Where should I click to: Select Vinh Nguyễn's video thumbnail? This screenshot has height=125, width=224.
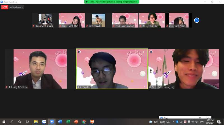click(99, 20)
